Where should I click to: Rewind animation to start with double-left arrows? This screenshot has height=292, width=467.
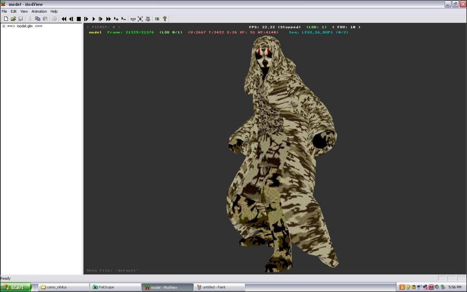tap(64, 19)
